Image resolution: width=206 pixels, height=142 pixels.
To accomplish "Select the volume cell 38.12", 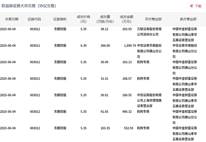I will 104,29.
